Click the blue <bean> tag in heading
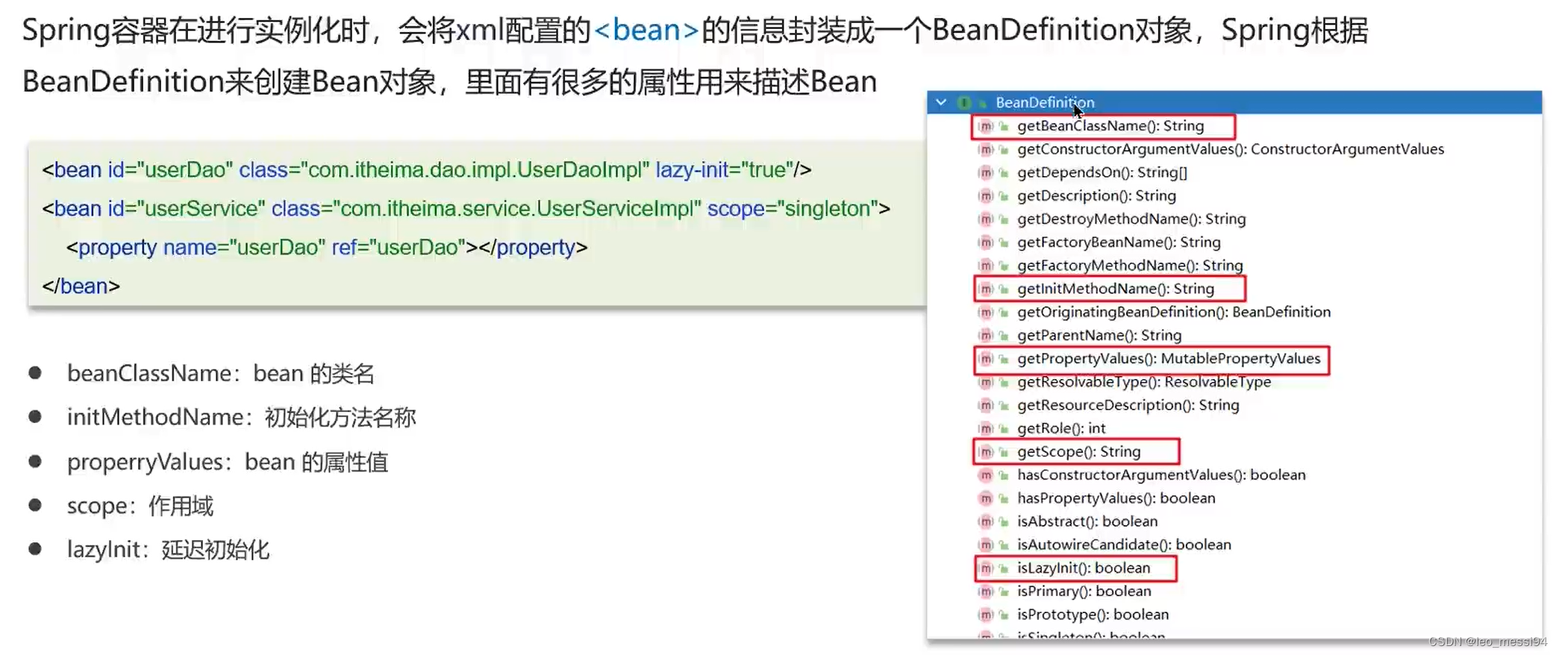This screenshot has width=1559, height=655. (646, 31)
